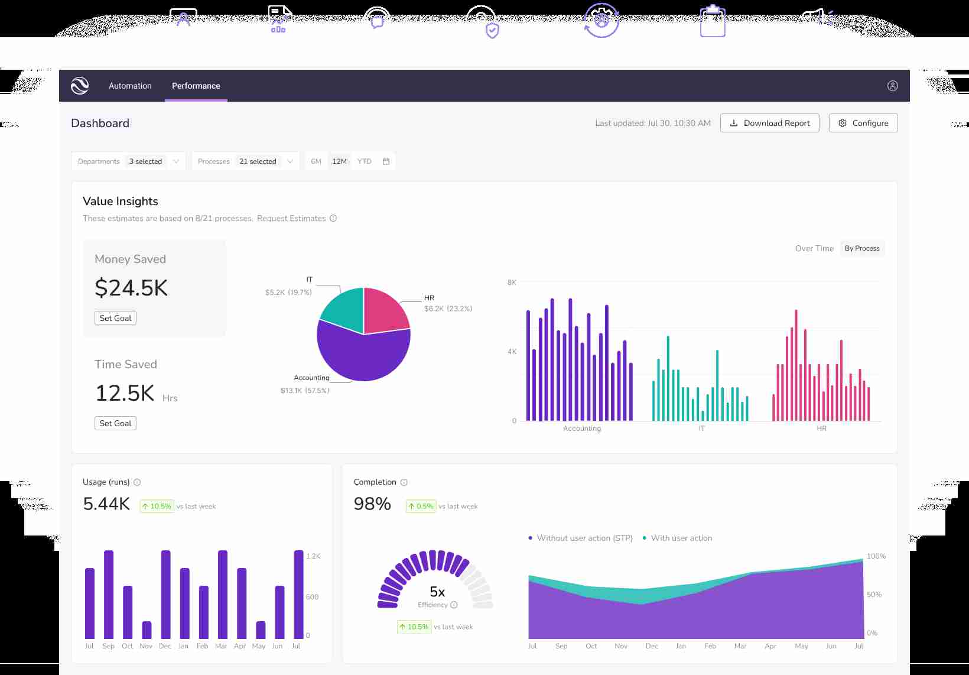Viewport: 969px width, 675px height.
Task: Click the Configure button
Action: click(863, 123)
